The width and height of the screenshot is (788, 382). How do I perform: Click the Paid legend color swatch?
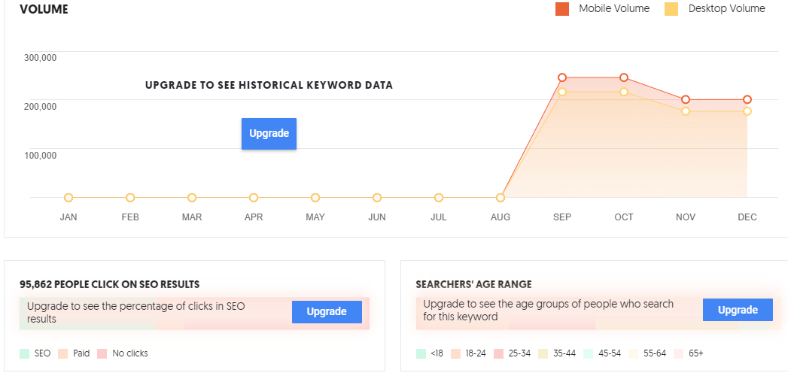[x=62, y=353]
